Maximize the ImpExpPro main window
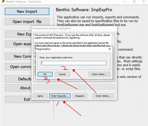The image size is (148, 126). (x=134, y=2)
